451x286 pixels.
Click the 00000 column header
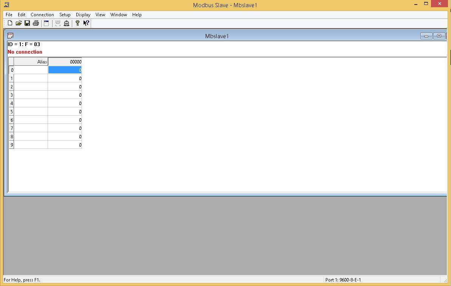pyautogui.click(x=65, y=61)
